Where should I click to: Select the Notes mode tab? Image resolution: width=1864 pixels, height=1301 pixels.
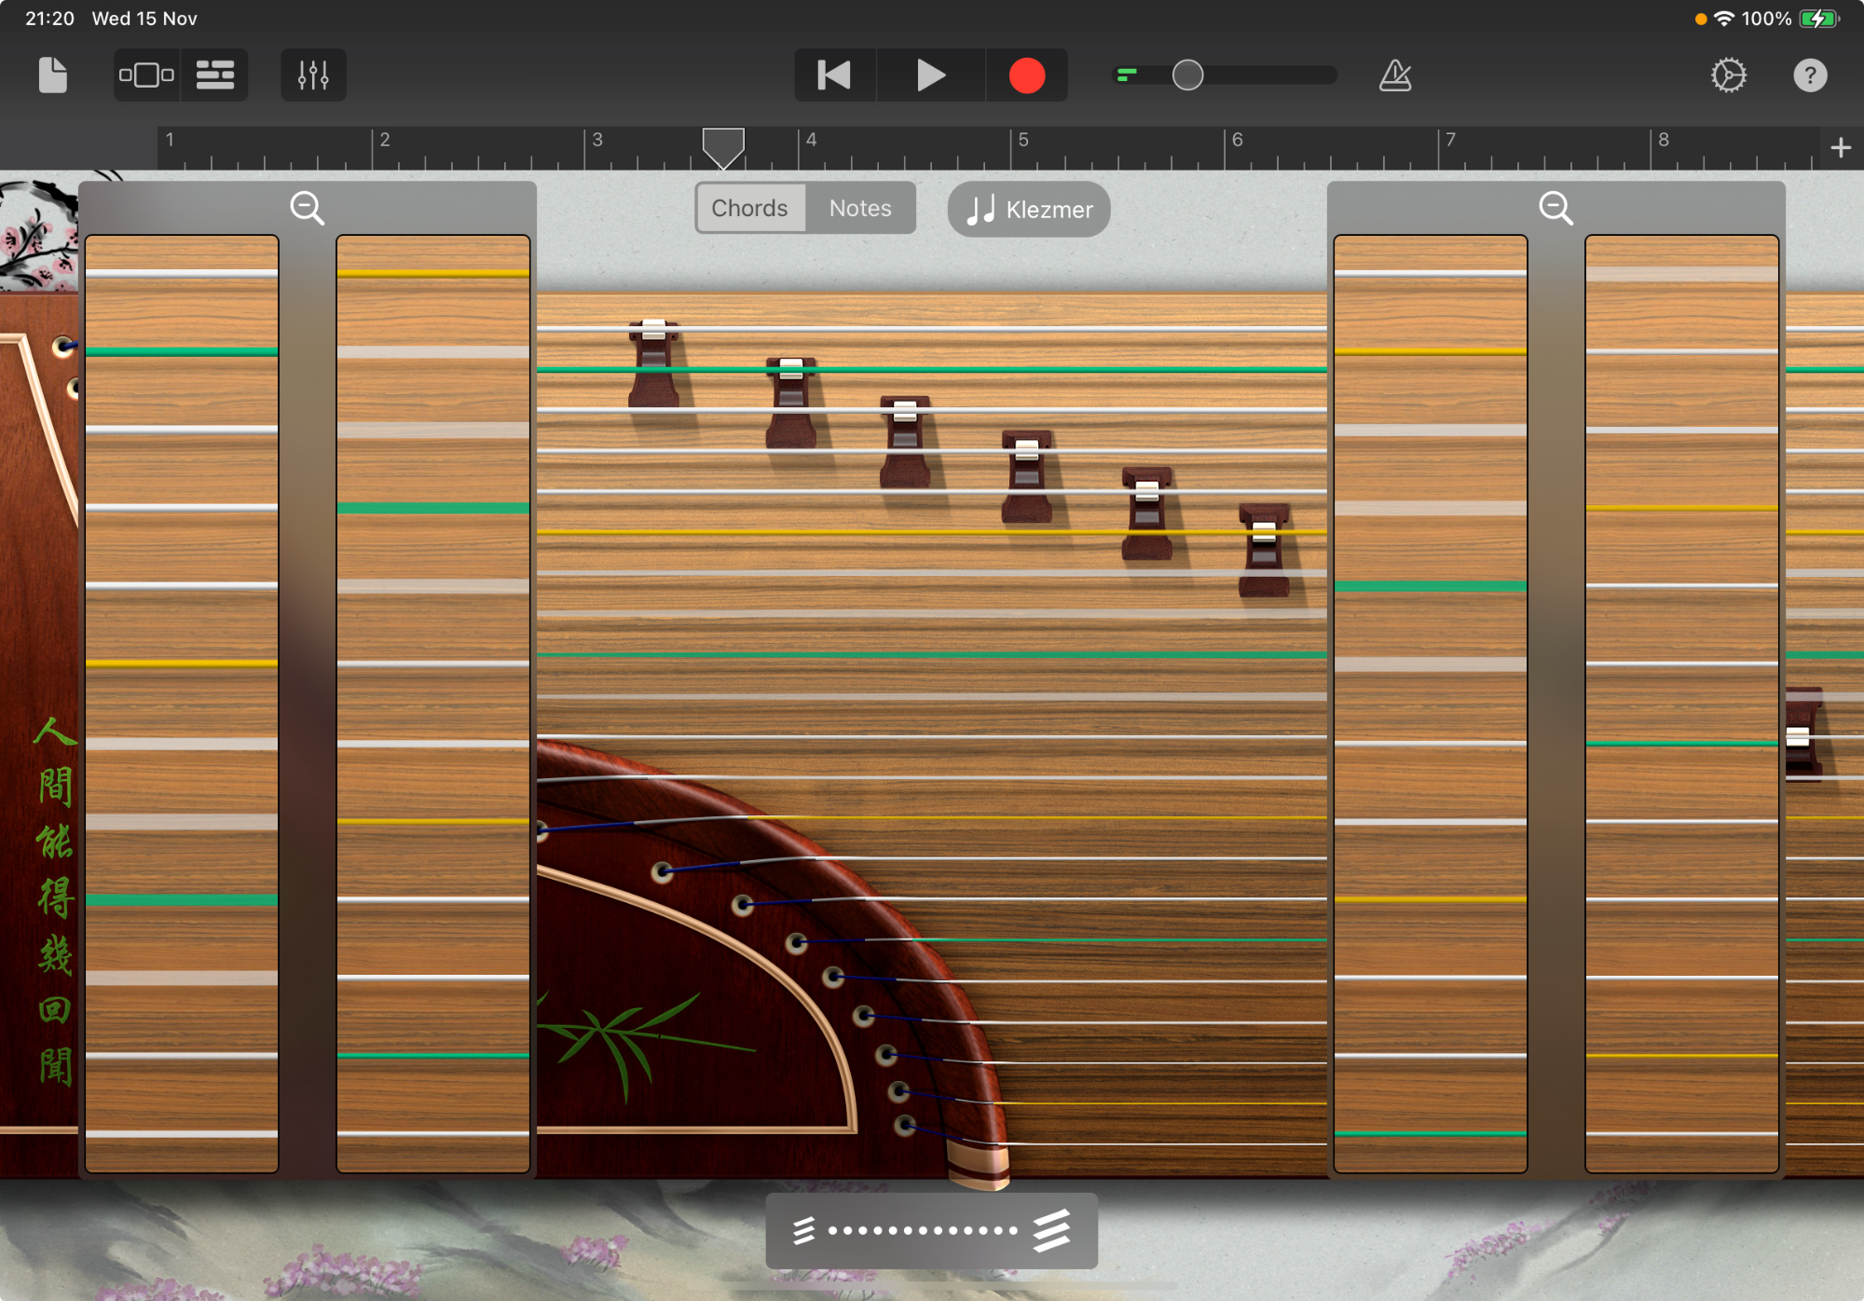[x=860, y=208]
